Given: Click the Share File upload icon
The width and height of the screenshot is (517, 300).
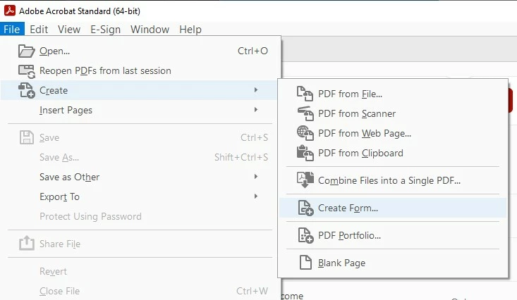Looking at the screenshot, I should pos(26,244).
